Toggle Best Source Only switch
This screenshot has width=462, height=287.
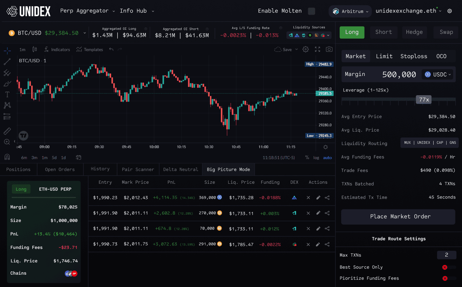[x=448, y=267]
